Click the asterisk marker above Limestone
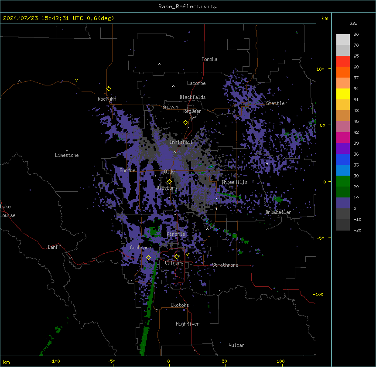This screenshot has width=376, height=367. click(67, 151)
